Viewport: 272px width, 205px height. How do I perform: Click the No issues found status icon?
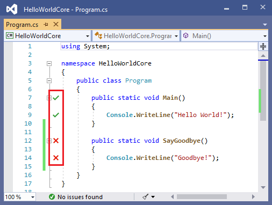pyautogui.click(x=52, y=197)
